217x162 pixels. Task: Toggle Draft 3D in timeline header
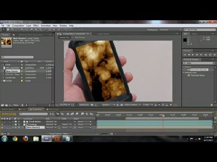click(x=62, y=114)
